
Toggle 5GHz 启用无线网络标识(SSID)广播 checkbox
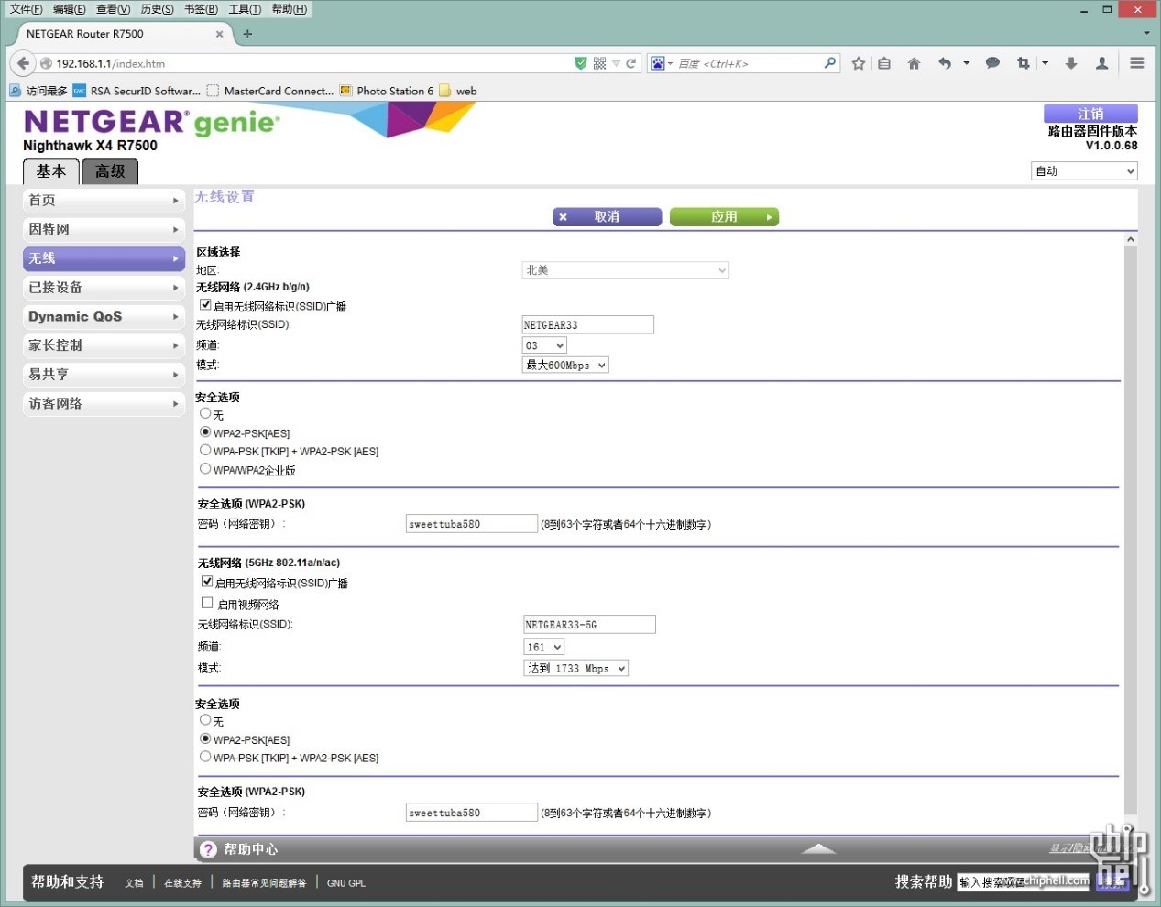pyautogui.click(x=207, y=581)
